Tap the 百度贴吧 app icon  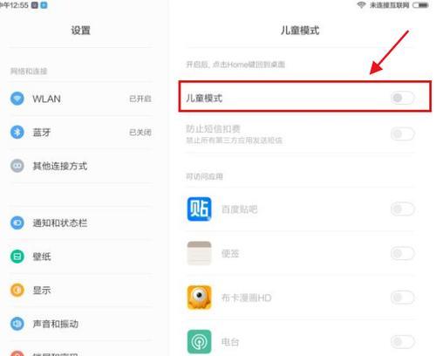coord(199,209)
